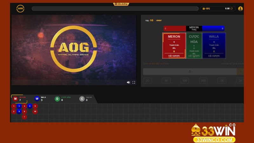The image size is (254, 143).
Task: Clear the bet amount with the X button
Action: [240, 71]
